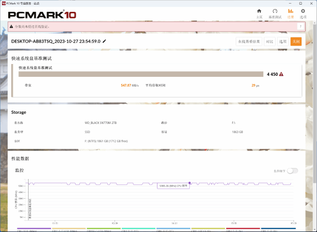317x232 pixels.
Task: Close the result with orange 关闭 button
Action: 296,41
